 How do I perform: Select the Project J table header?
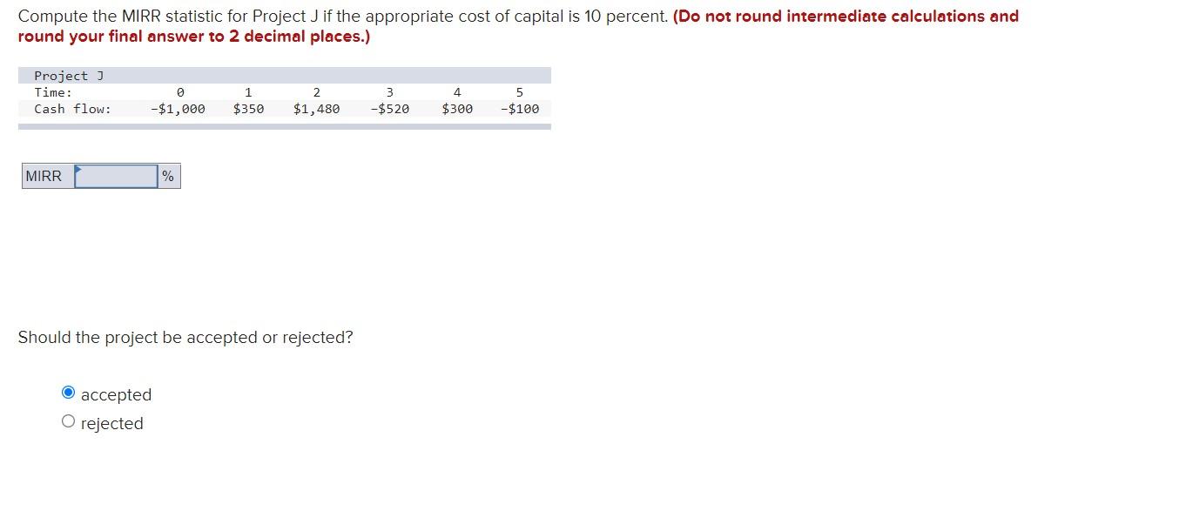(x=66, y=76)
